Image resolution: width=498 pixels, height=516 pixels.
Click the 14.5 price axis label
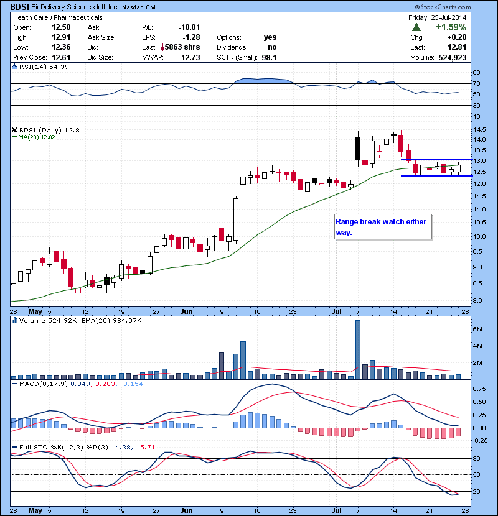[479, 130]
